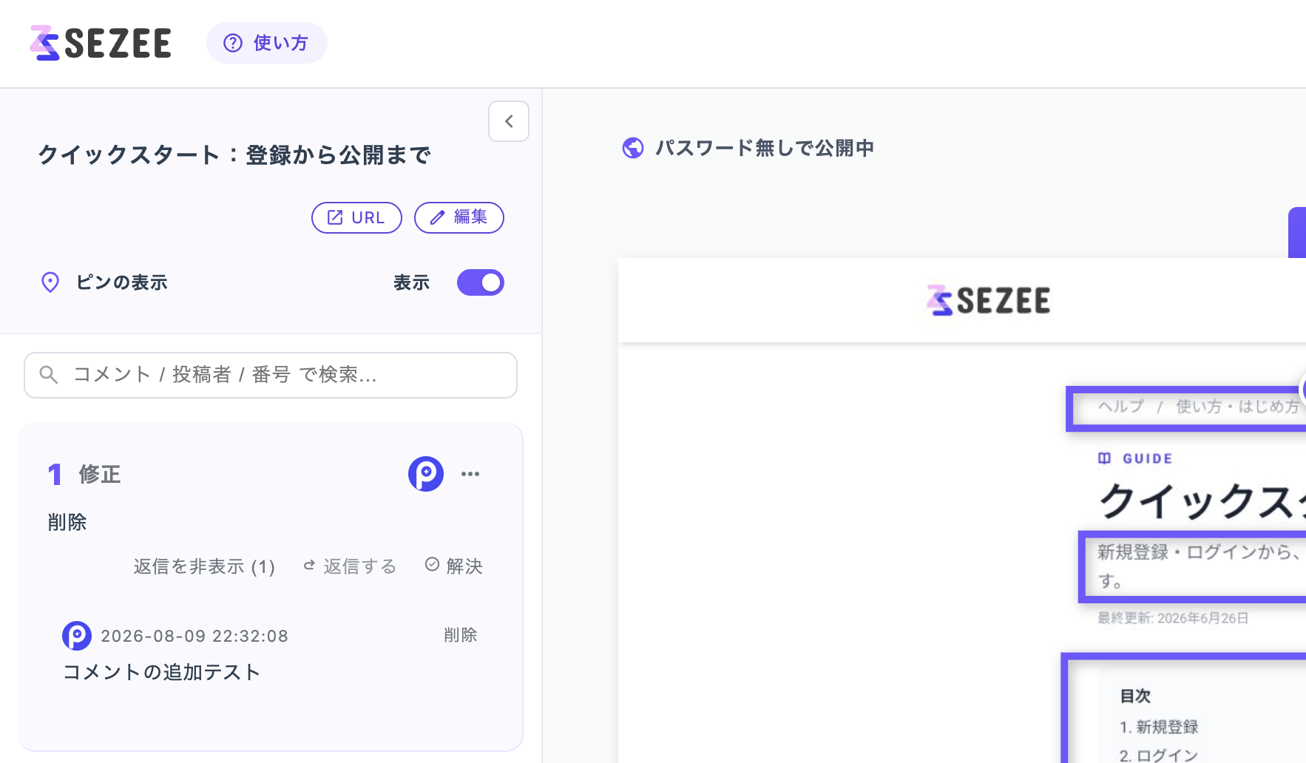
Task: Click the SEZEE logo in the preview page
Action: [989, 300]
